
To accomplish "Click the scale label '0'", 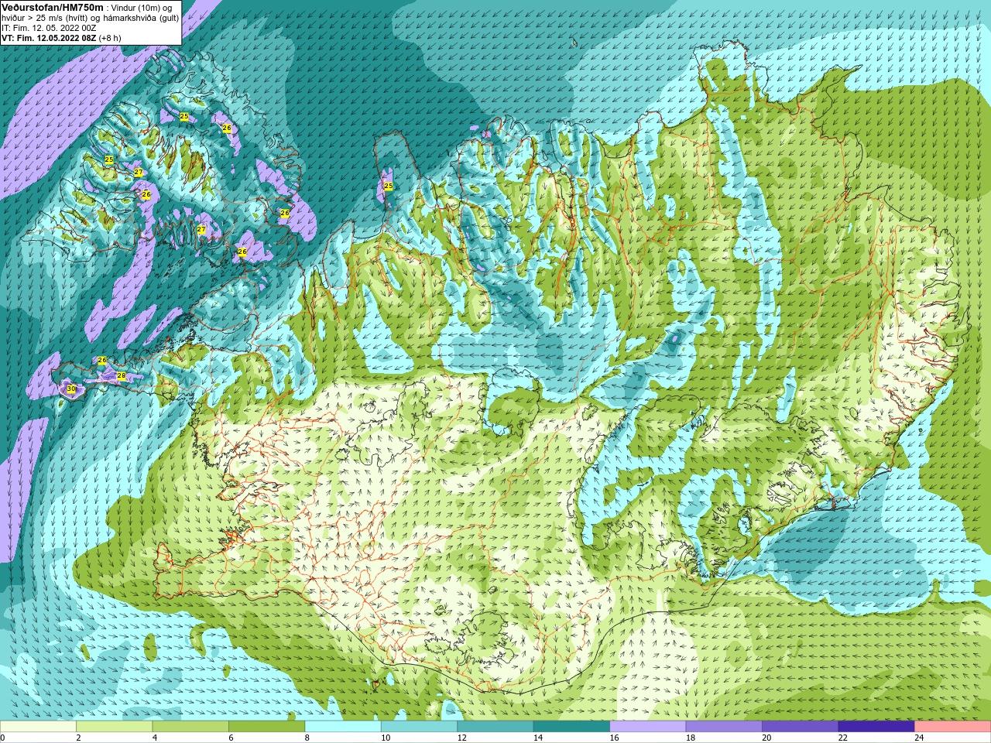I will [2, 738].
